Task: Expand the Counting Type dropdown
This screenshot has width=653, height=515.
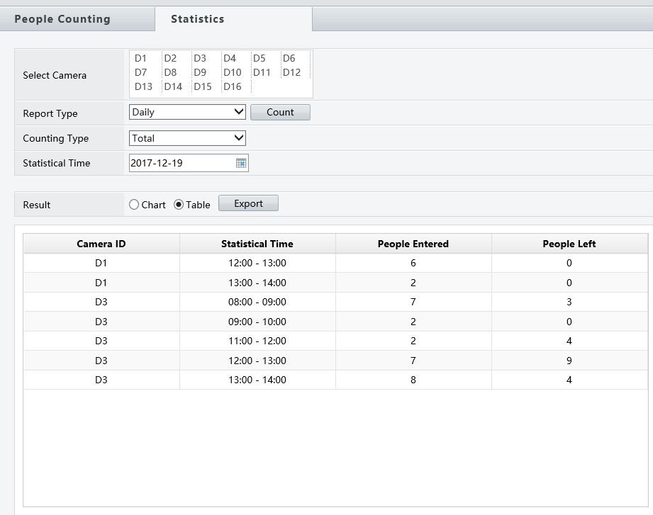Action: [188, 138]
